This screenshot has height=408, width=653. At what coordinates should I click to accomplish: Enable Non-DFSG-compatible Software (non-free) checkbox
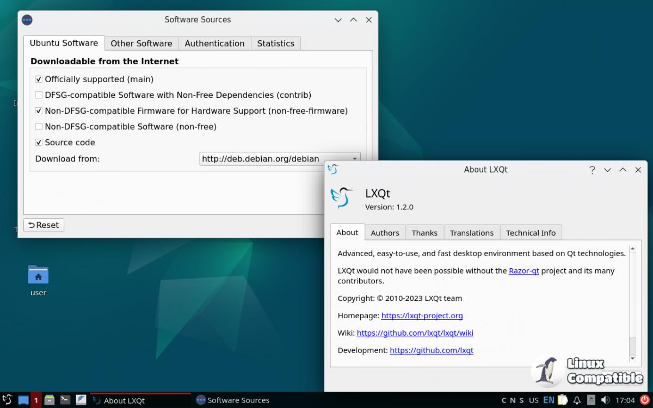pyautogui.click(x=39, y=127)
